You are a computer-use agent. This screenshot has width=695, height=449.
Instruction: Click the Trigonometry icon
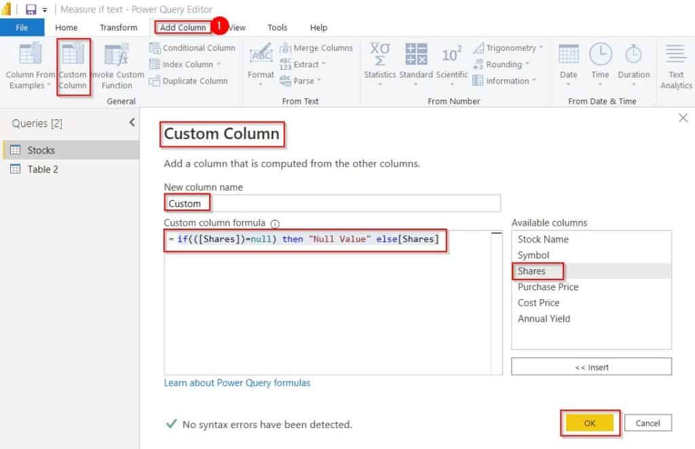[478, 47]
